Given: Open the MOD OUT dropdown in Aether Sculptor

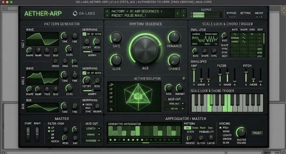Looking at the screenshot, I should (x=174, y=104).
